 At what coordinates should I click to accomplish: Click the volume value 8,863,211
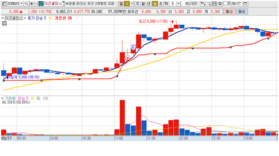click(64, 12)
